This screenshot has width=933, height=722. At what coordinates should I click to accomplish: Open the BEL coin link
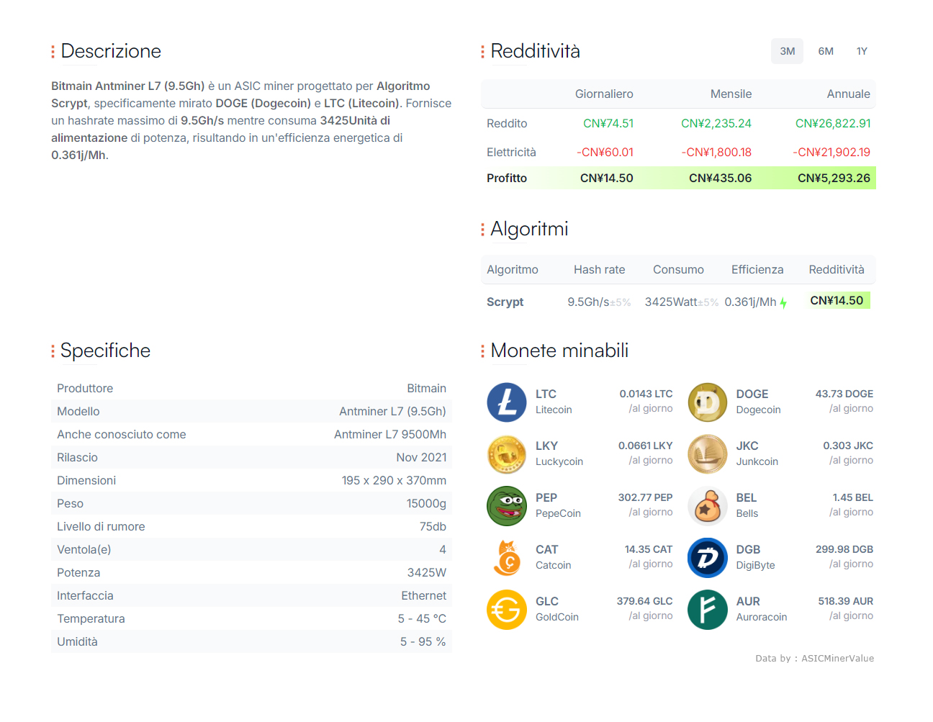pyautogui.click(x=747, y=497)
